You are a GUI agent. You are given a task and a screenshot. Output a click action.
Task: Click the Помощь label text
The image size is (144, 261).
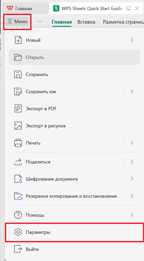35,215
